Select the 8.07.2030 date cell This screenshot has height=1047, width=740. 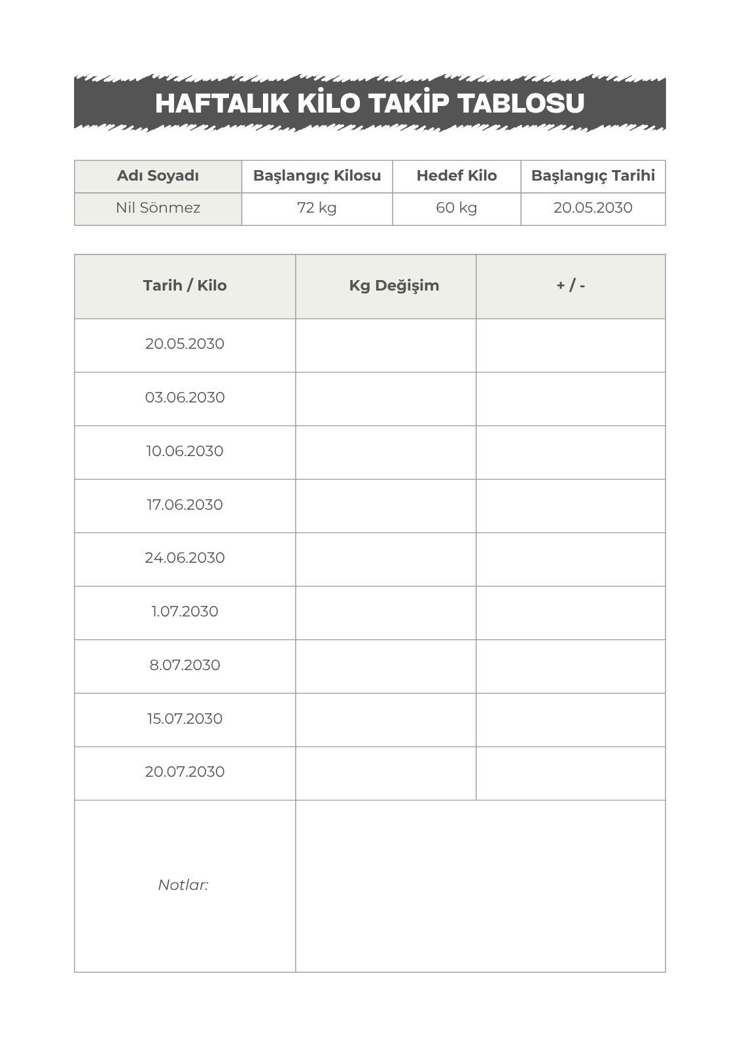[185, 667]
